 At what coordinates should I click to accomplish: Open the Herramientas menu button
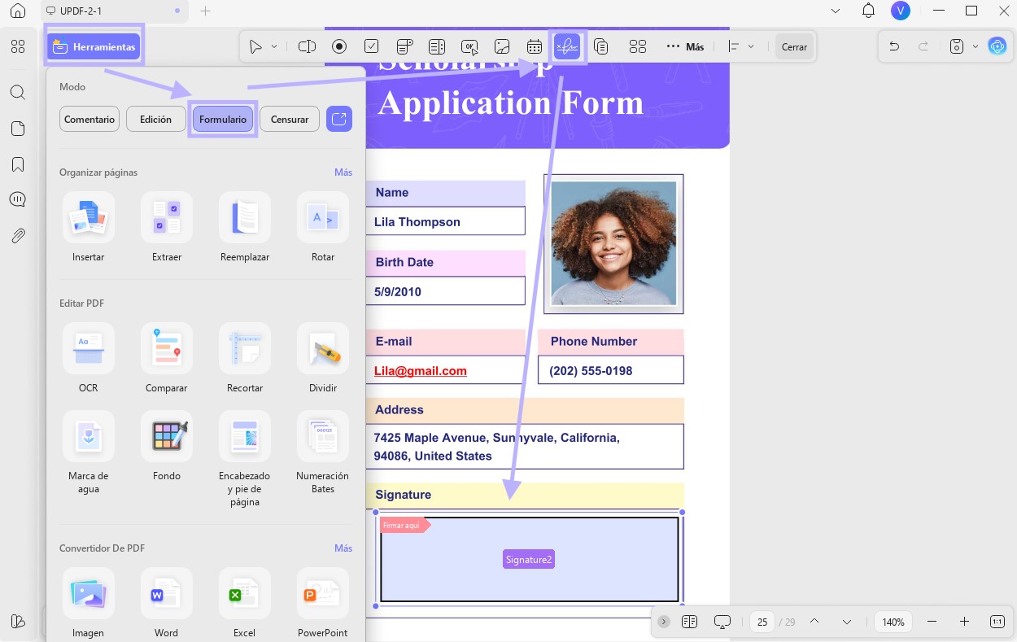click(x=94, y=47)
